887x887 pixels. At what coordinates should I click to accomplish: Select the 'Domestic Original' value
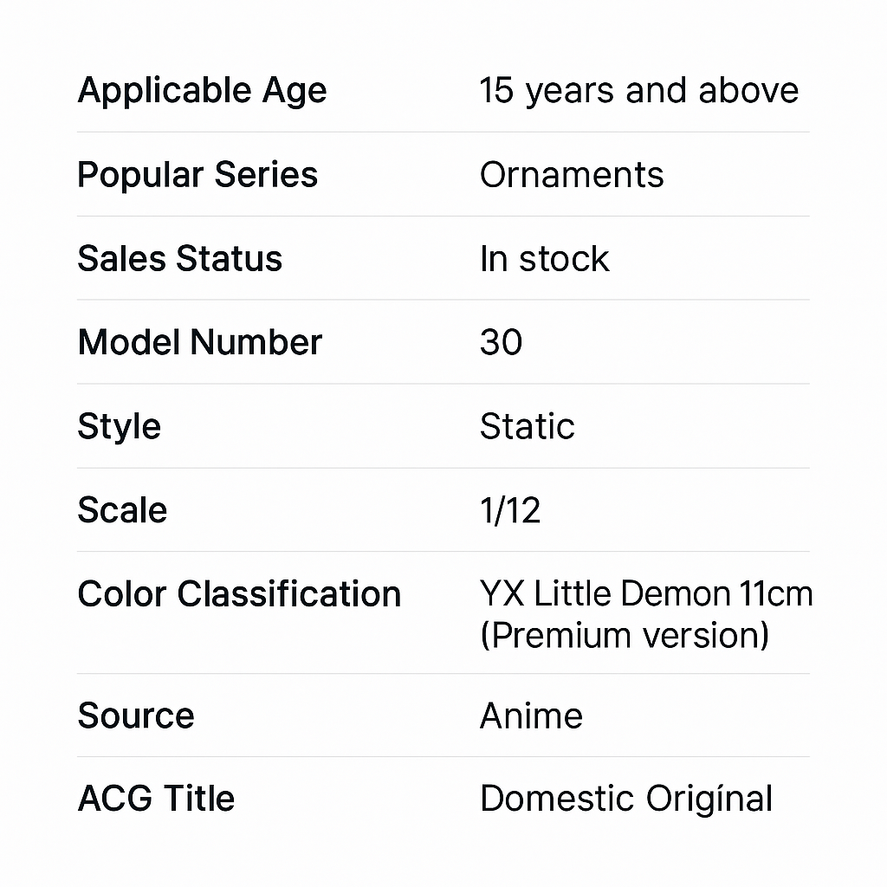[626, 799]
